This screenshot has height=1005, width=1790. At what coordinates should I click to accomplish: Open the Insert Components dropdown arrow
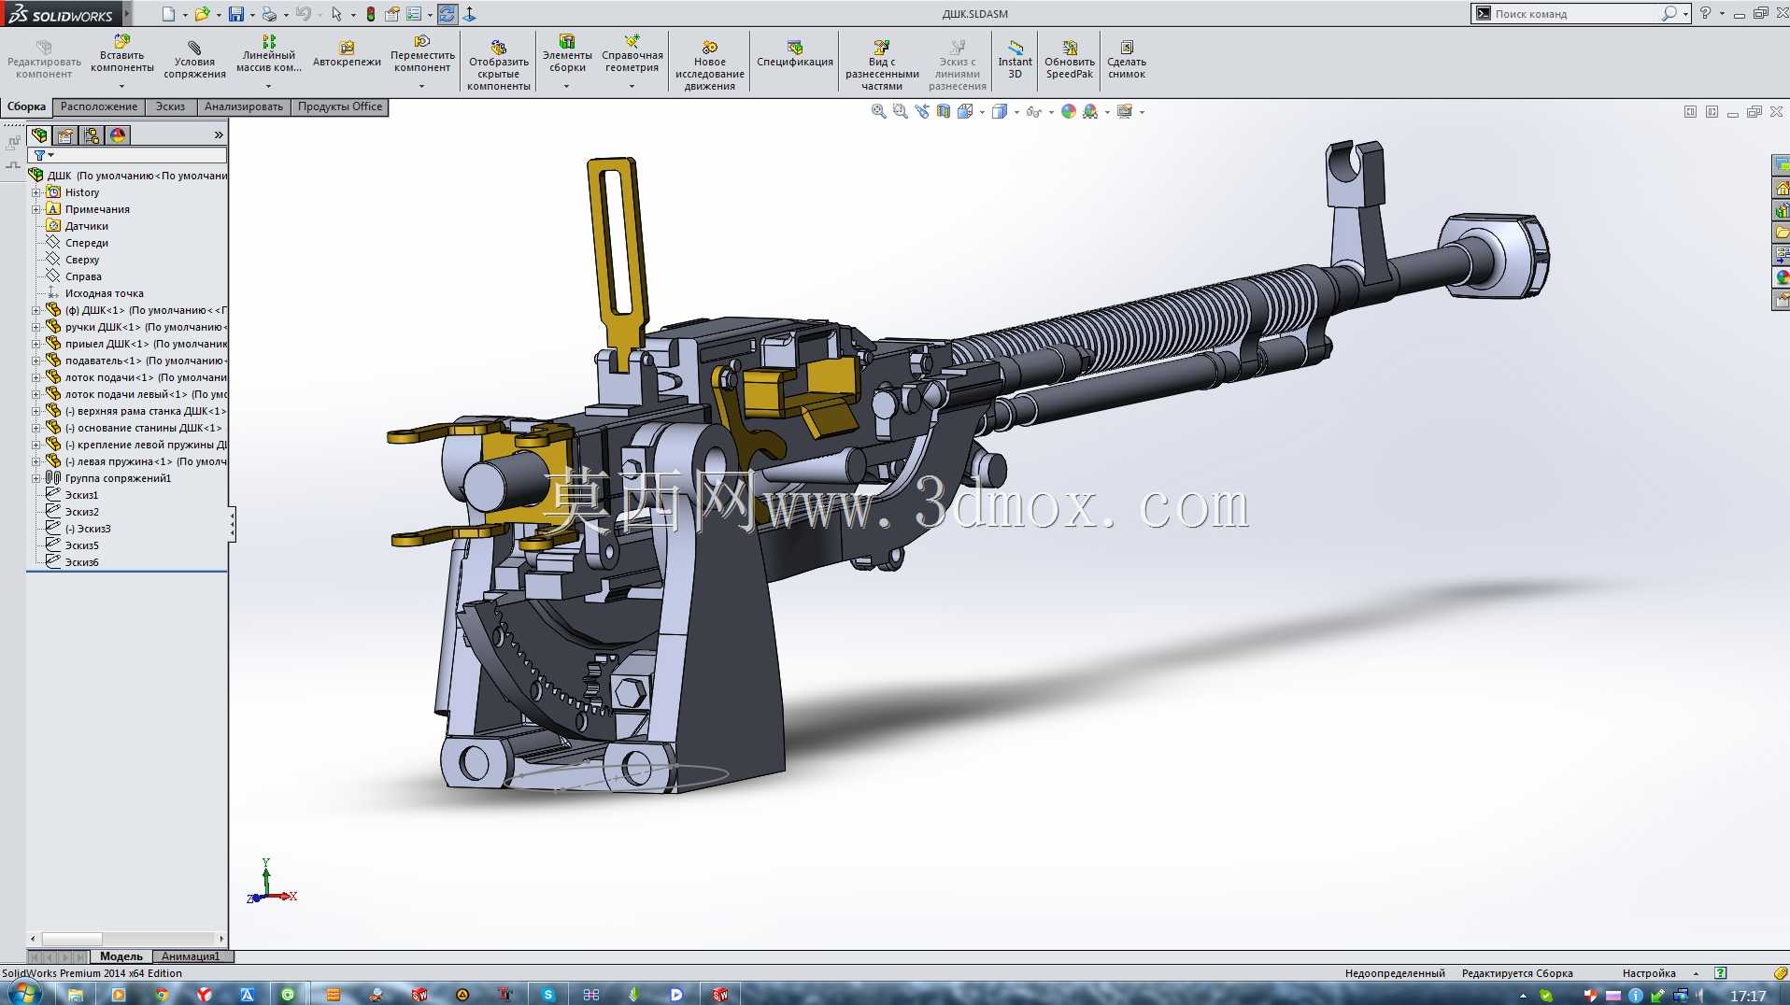121,86
